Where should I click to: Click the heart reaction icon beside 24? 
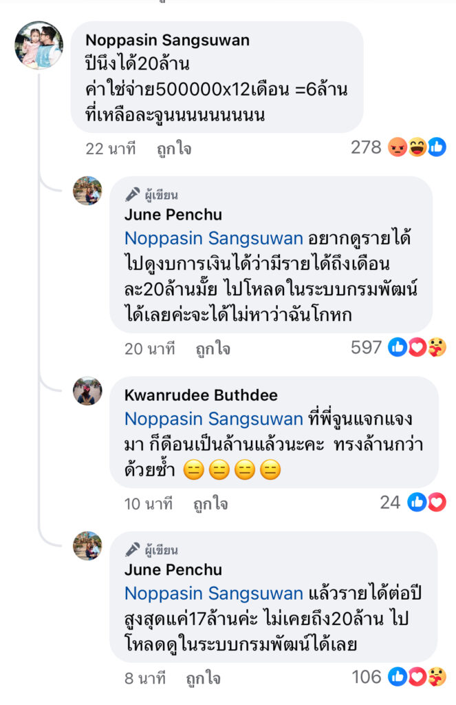click(437, 503)
